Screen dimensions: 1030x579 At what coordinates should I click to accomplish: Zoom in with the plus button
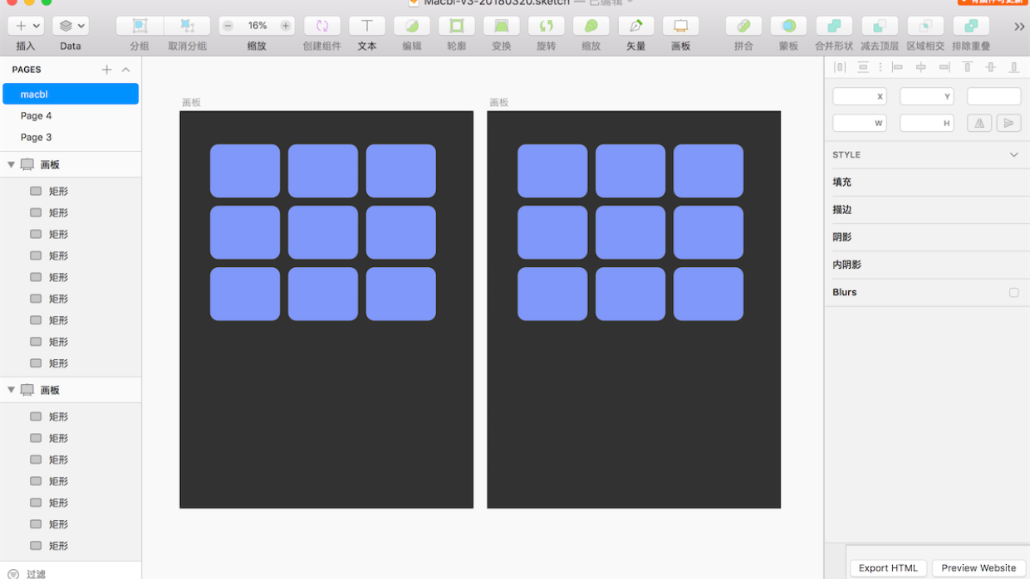(285, 26)
